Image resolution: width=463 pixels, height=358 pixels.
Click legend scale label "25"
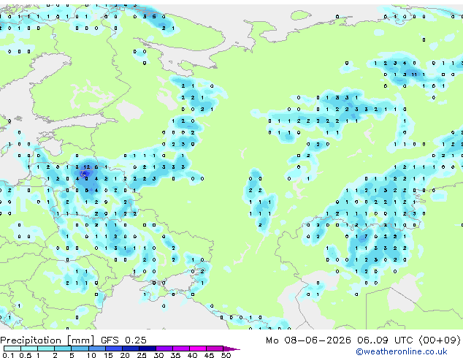142,355
